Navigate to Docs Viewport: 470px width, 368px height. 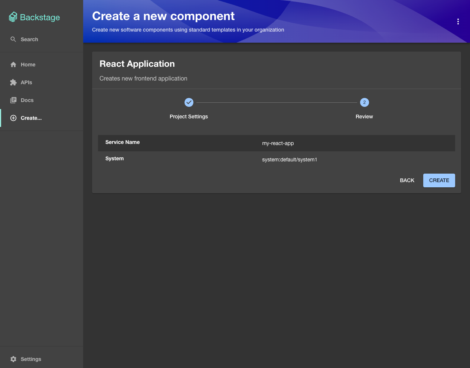coord(42,100)
